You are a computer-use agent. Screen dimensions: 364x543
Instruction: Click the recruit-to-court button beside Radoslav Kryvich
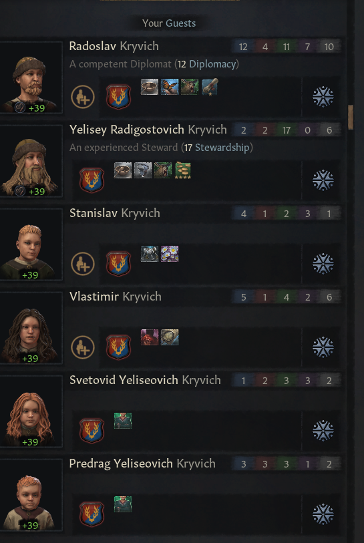tap(83, 97)
